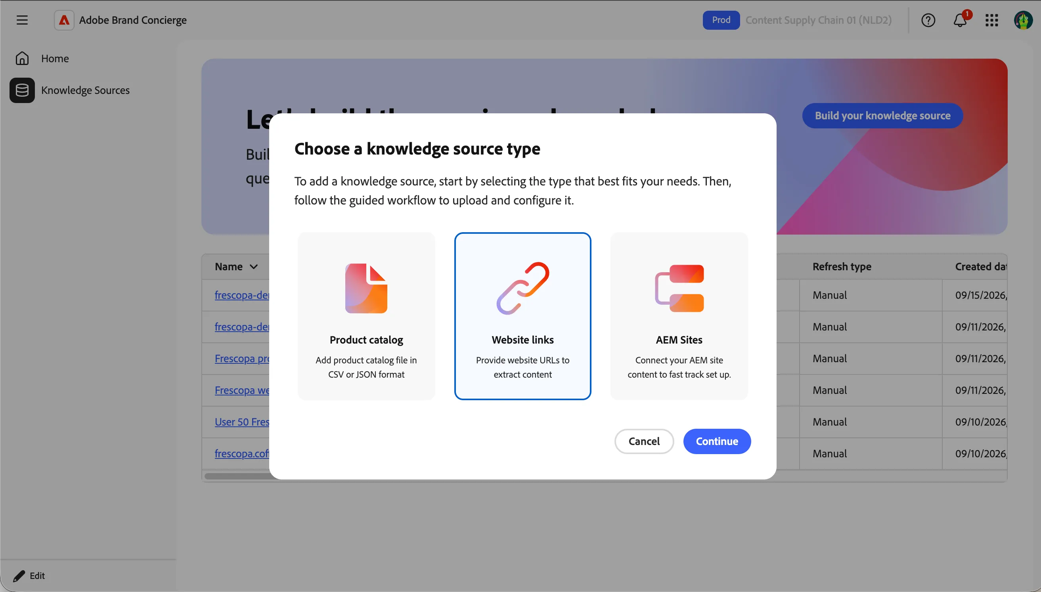Screen dimensions: 1041x592
Task: Select the Product catalog card
Action: [x=366, y=316]
